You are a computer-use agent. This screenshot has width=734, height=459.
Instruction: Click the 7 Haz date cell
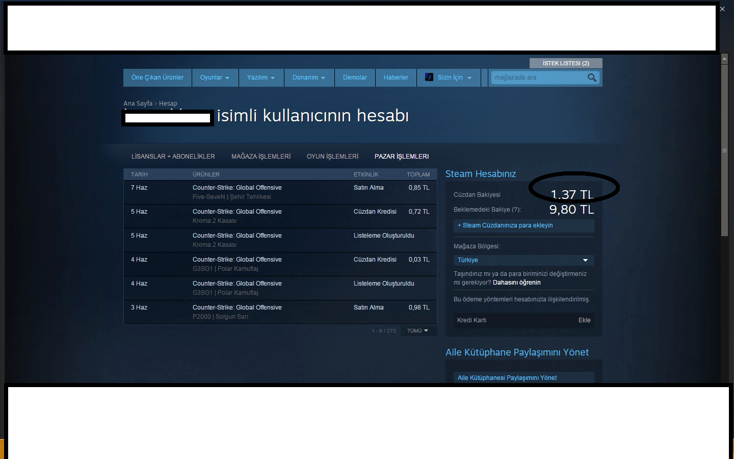pos(139,188)
